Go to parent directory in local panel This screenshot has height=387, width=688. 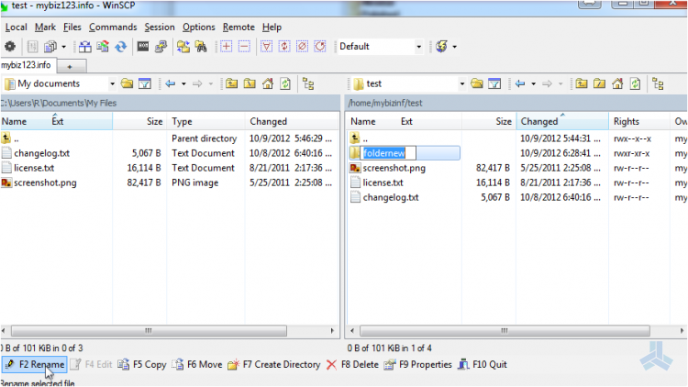[232, 83]
